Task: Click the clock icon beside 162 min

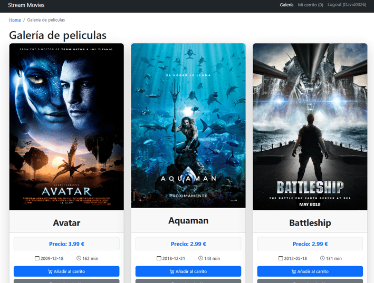Action: click(79, 258)
